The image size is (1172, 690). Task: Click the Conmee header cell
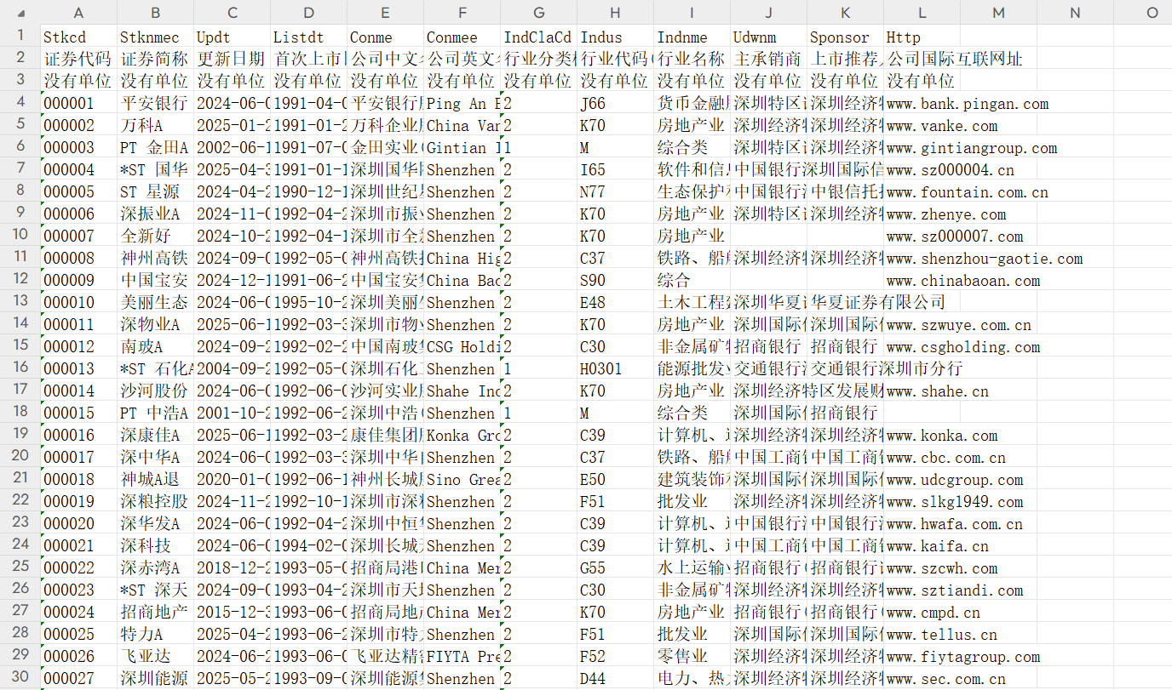[462, 37]
